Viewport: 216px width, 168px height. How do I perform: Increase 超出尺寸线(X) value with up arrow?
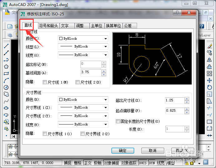click(x=187, y=99)
